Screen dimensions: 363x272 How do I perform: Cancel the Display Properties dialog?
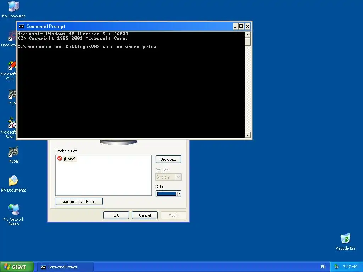[145, 215]
